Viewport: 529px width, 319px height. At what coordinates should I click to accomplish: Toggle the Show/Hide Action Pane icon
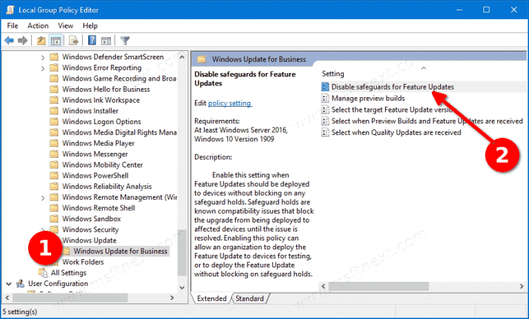tap(106, 41)
